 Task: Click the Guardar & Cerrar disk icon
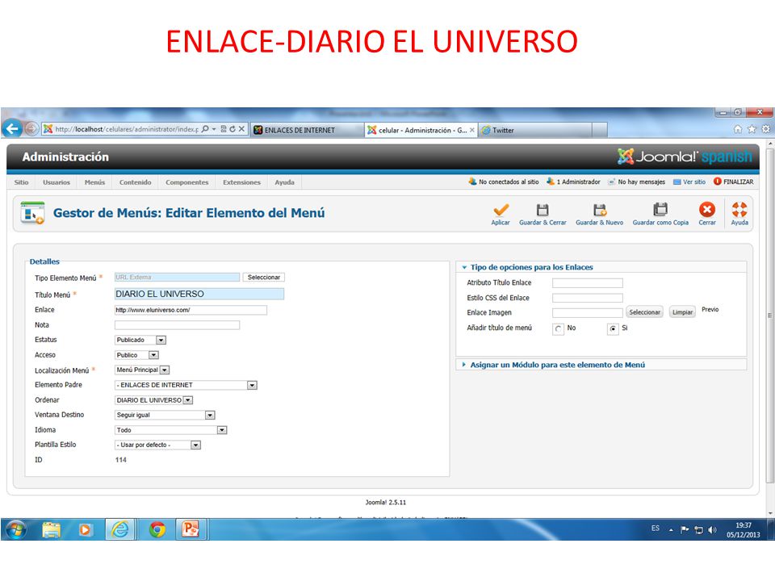[x=542, y=210]
